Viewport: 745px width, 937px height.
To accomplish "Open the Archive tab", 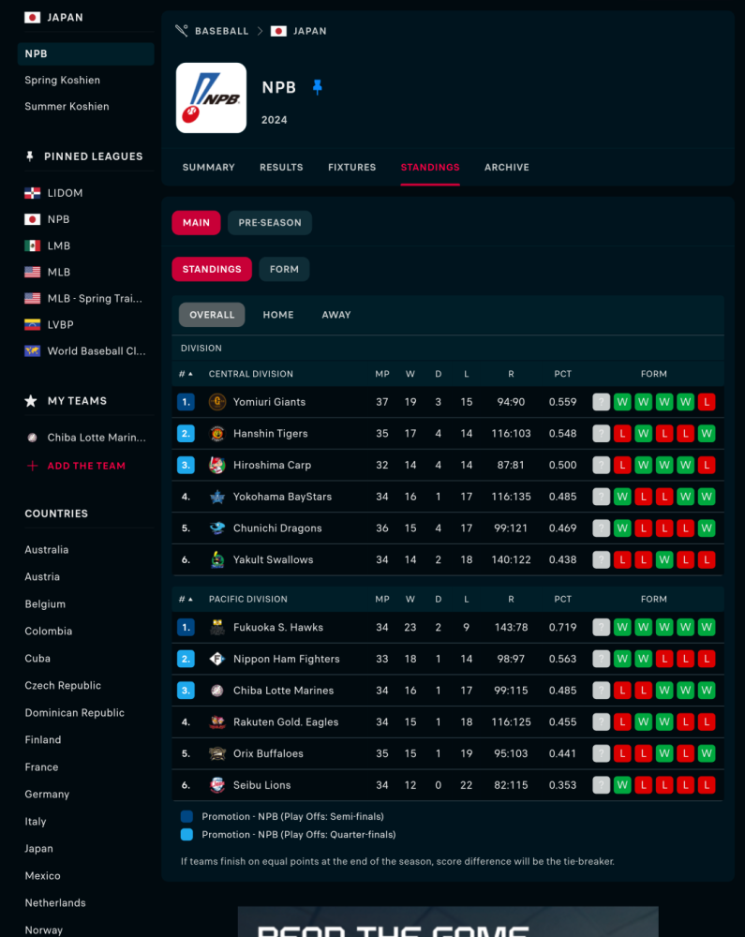I will coord(507,168).
